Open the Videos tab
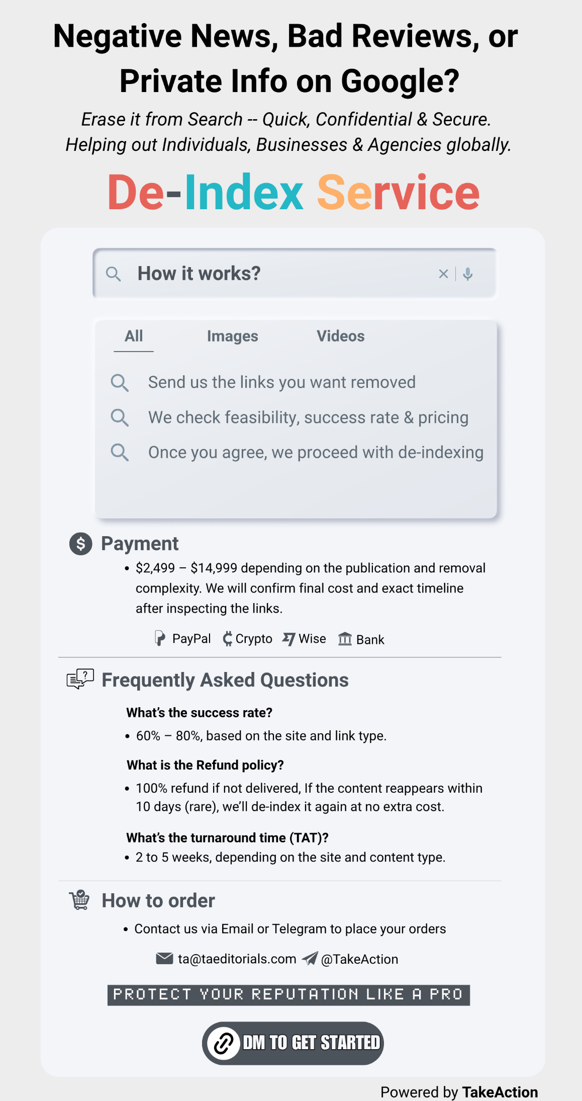 click(x=341, y=336)
